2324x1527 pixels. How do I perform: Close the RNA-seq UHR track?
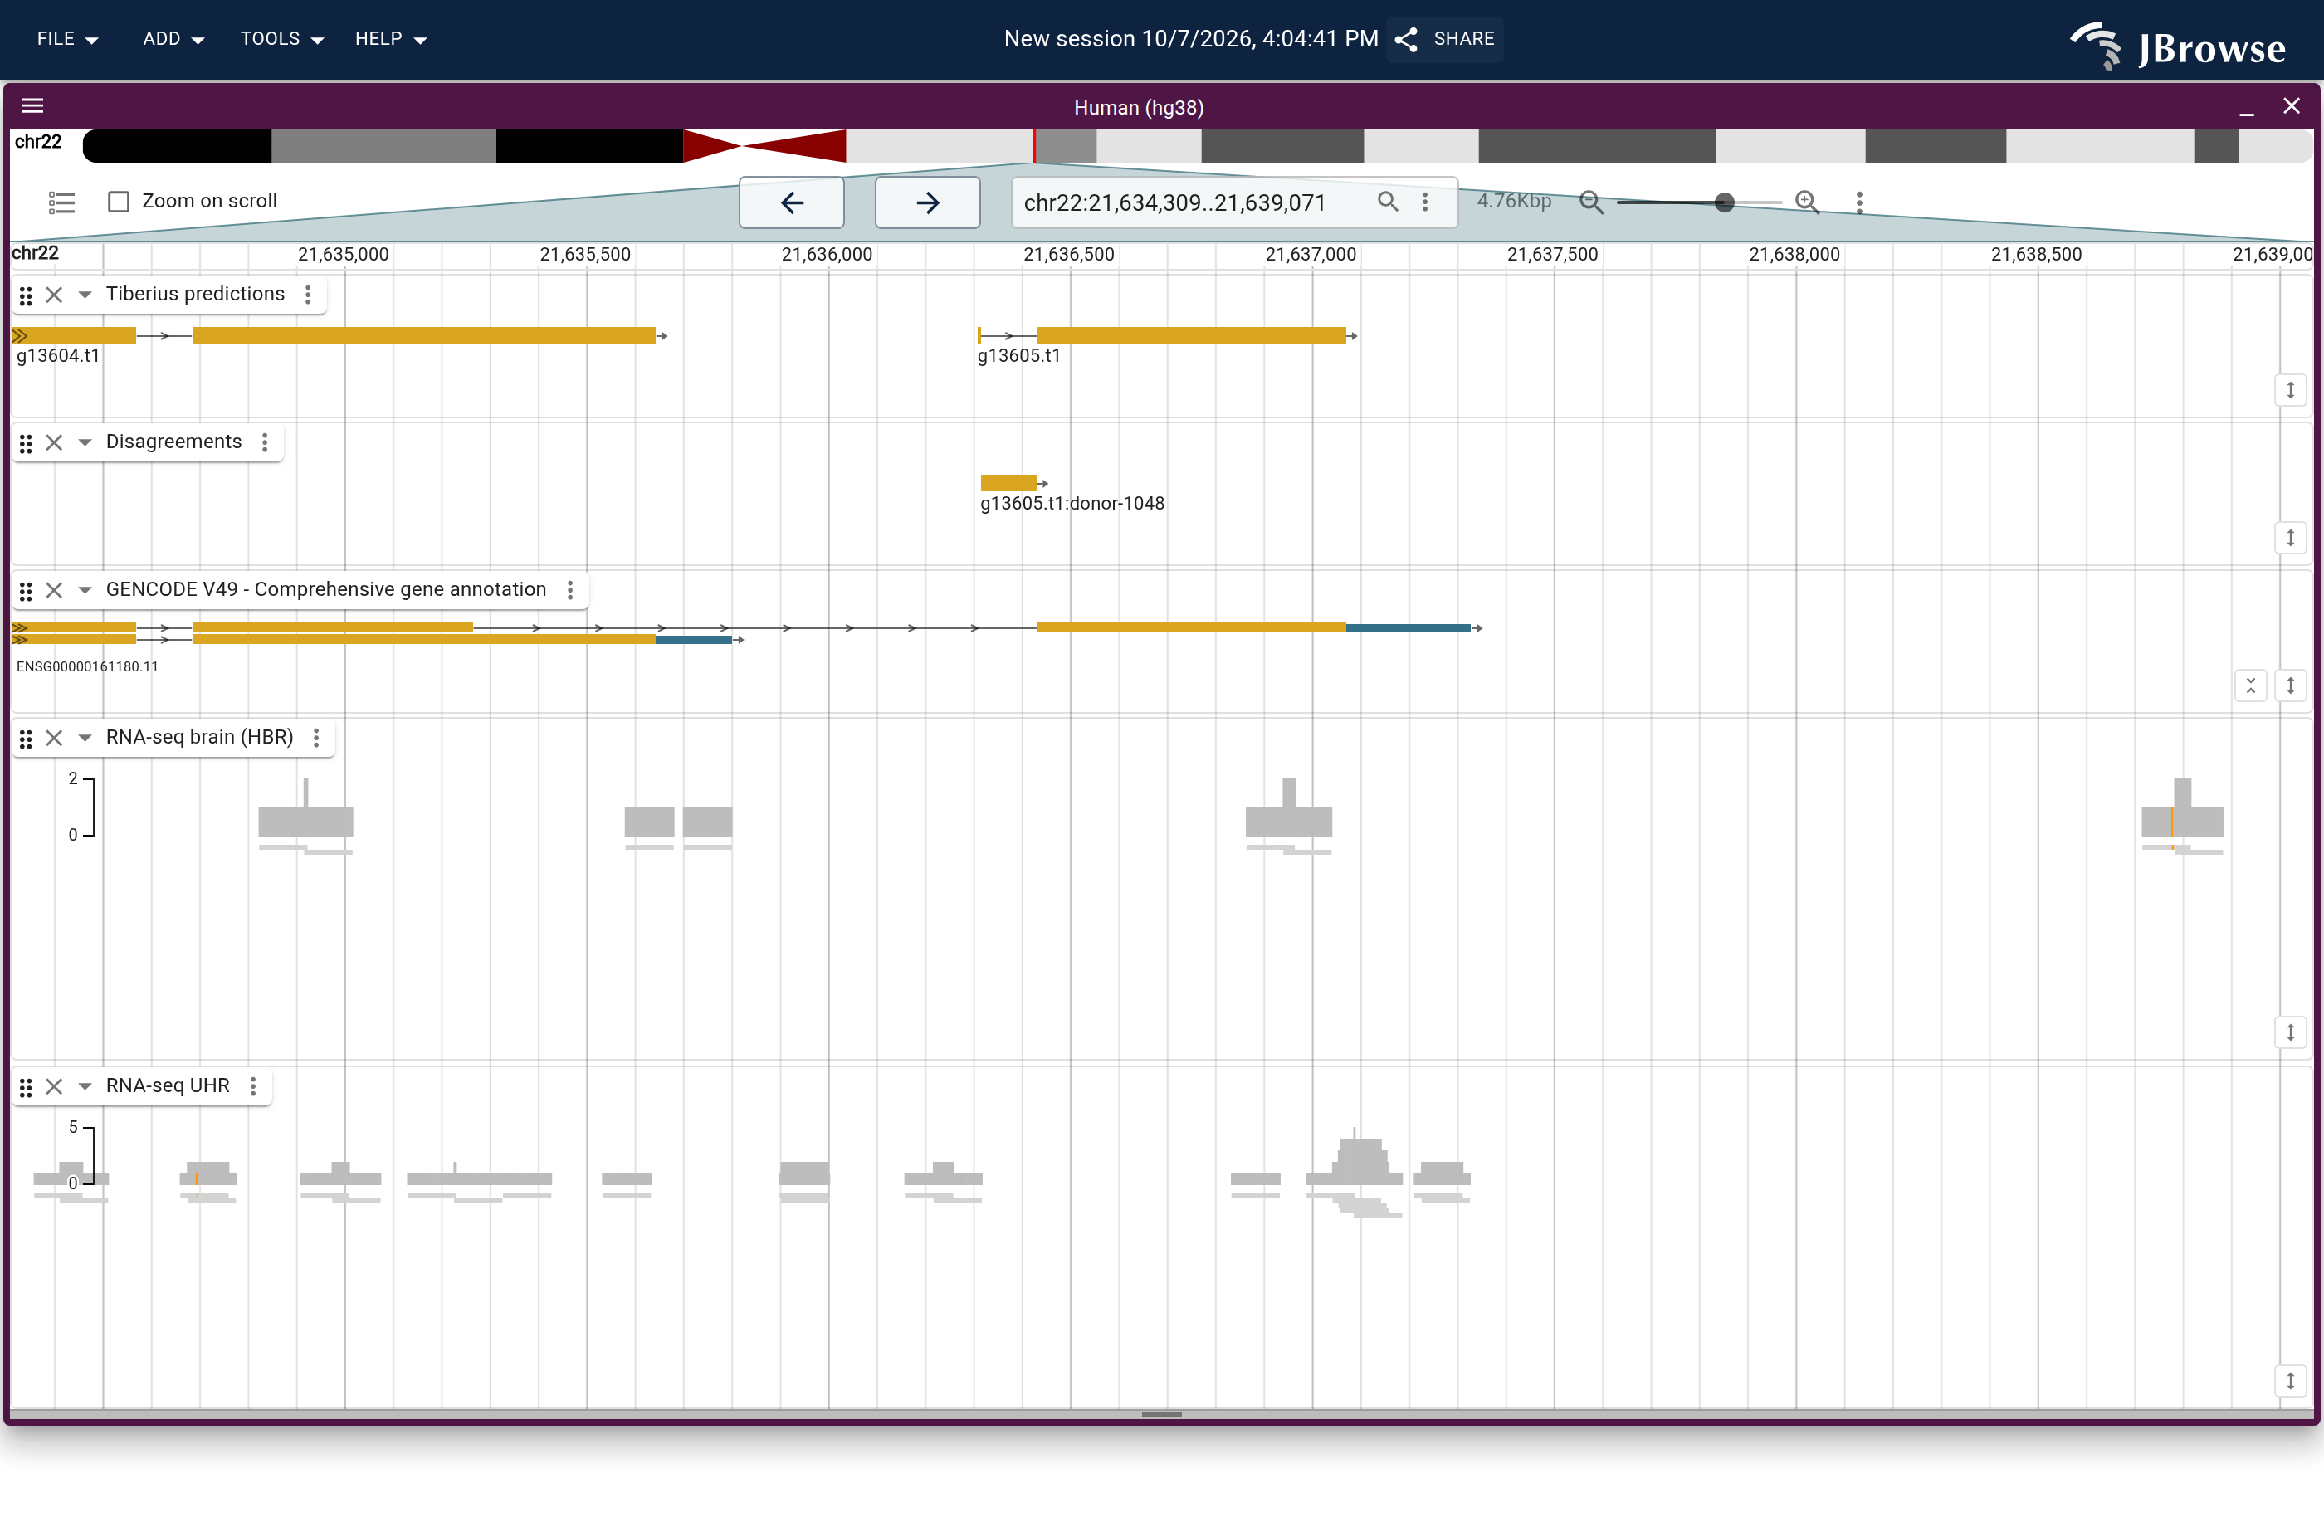pos(55,1085)
